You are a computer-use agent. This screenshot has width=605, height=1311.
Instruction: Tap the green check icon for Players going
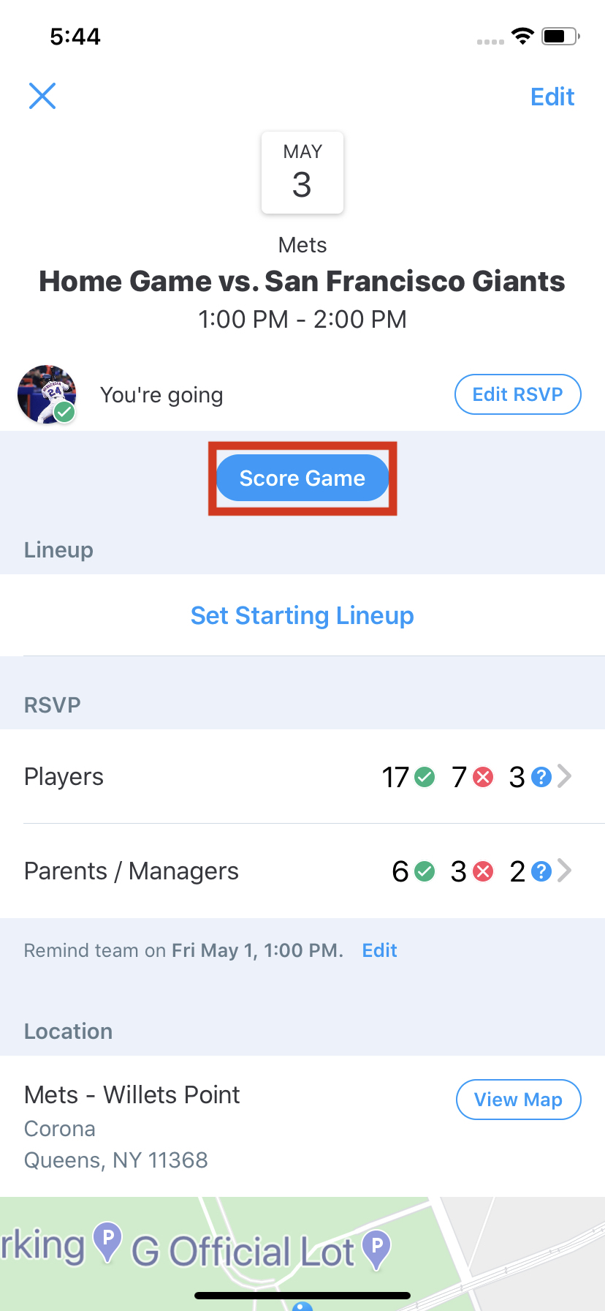tap(425, 776)
